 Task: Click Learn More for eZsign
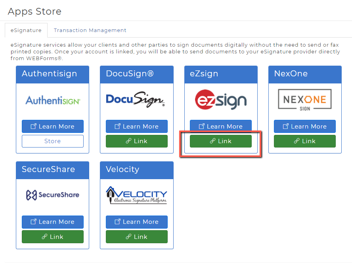pyautogui.click(x=221, y=126)
